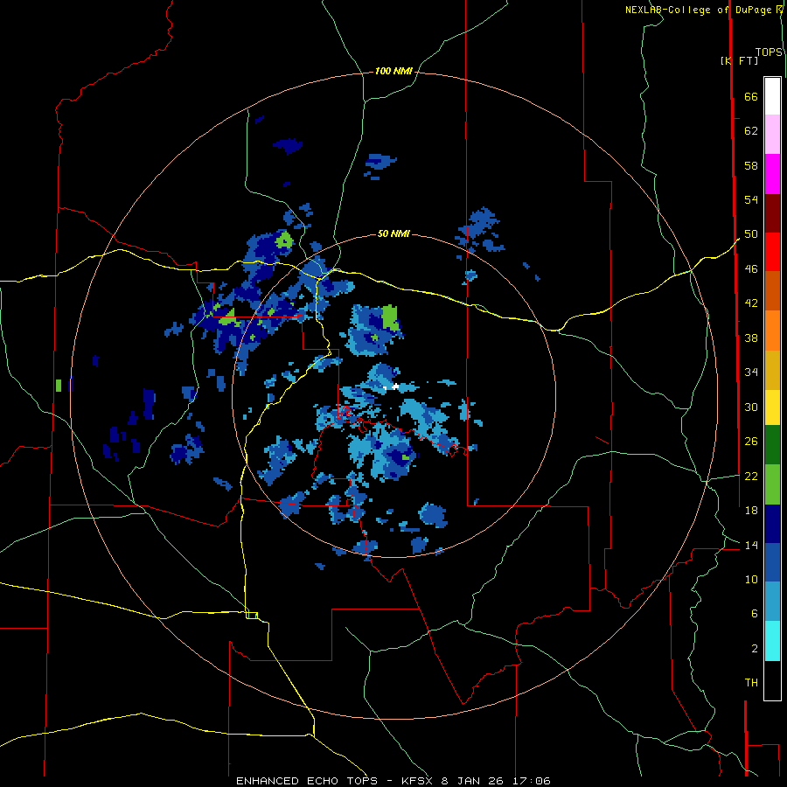The image size is (787, 787).
Task: Click the "54" legend label
Action: (x=751, y=199)
